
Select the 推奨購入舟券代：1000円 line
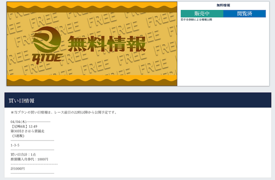(x=29, y=159)
